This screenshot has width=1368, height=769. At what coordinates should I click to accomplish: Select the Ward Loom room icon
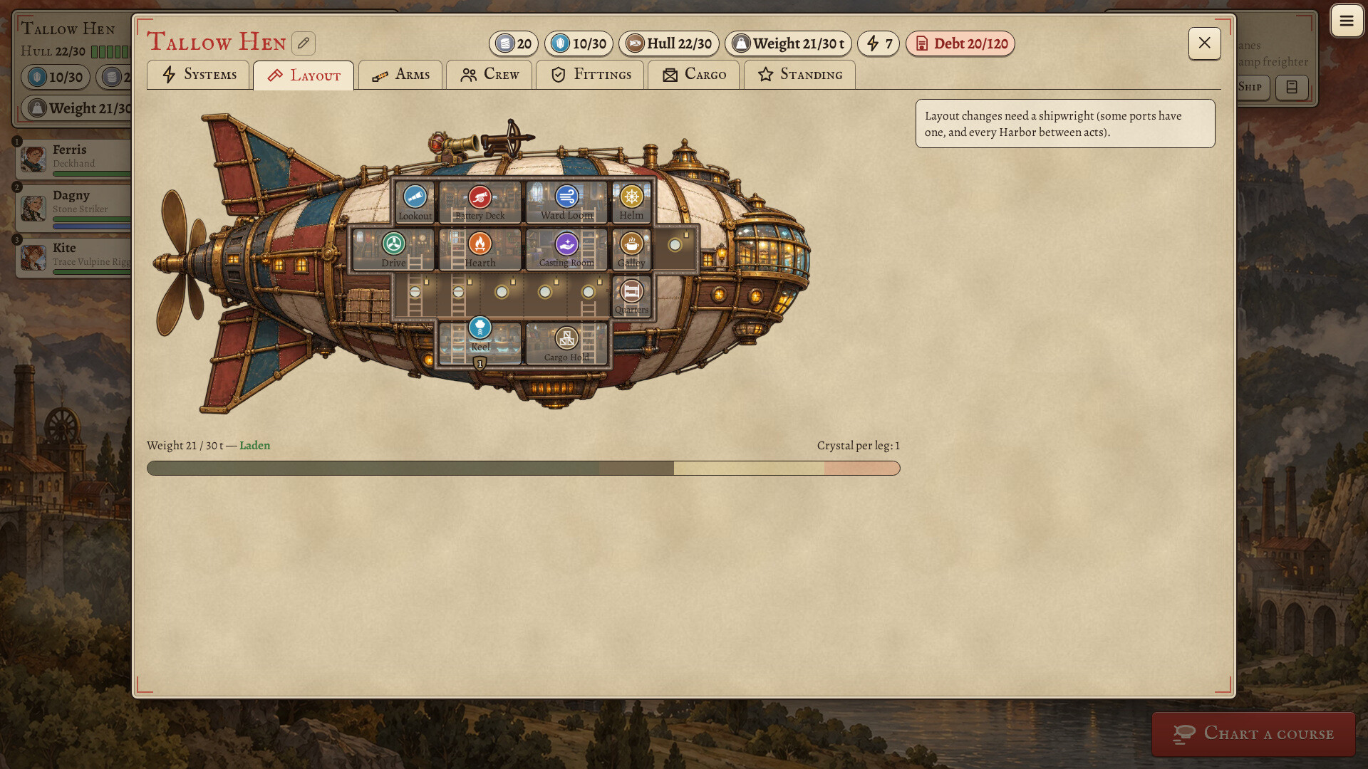coord(566,197)
